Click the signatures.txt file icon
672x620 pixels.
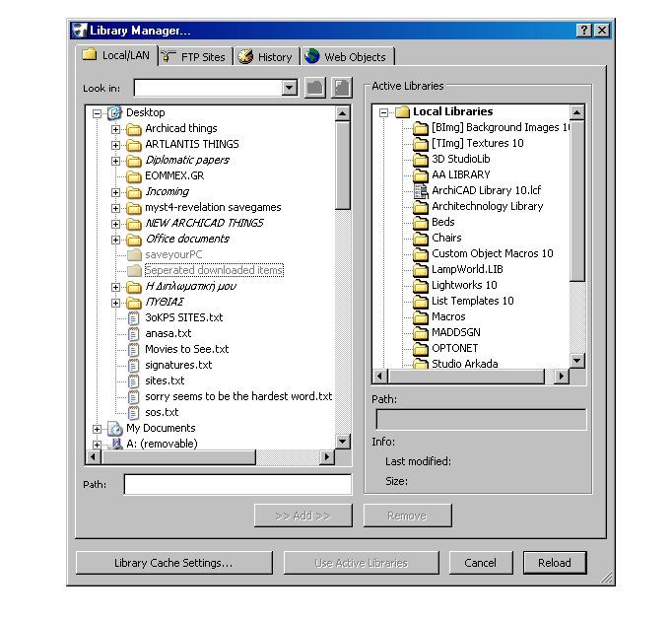[134, 366]
